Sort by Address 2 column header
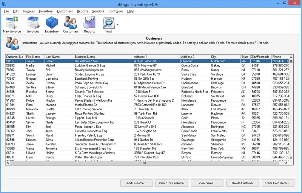 click(x=195, y=57)
